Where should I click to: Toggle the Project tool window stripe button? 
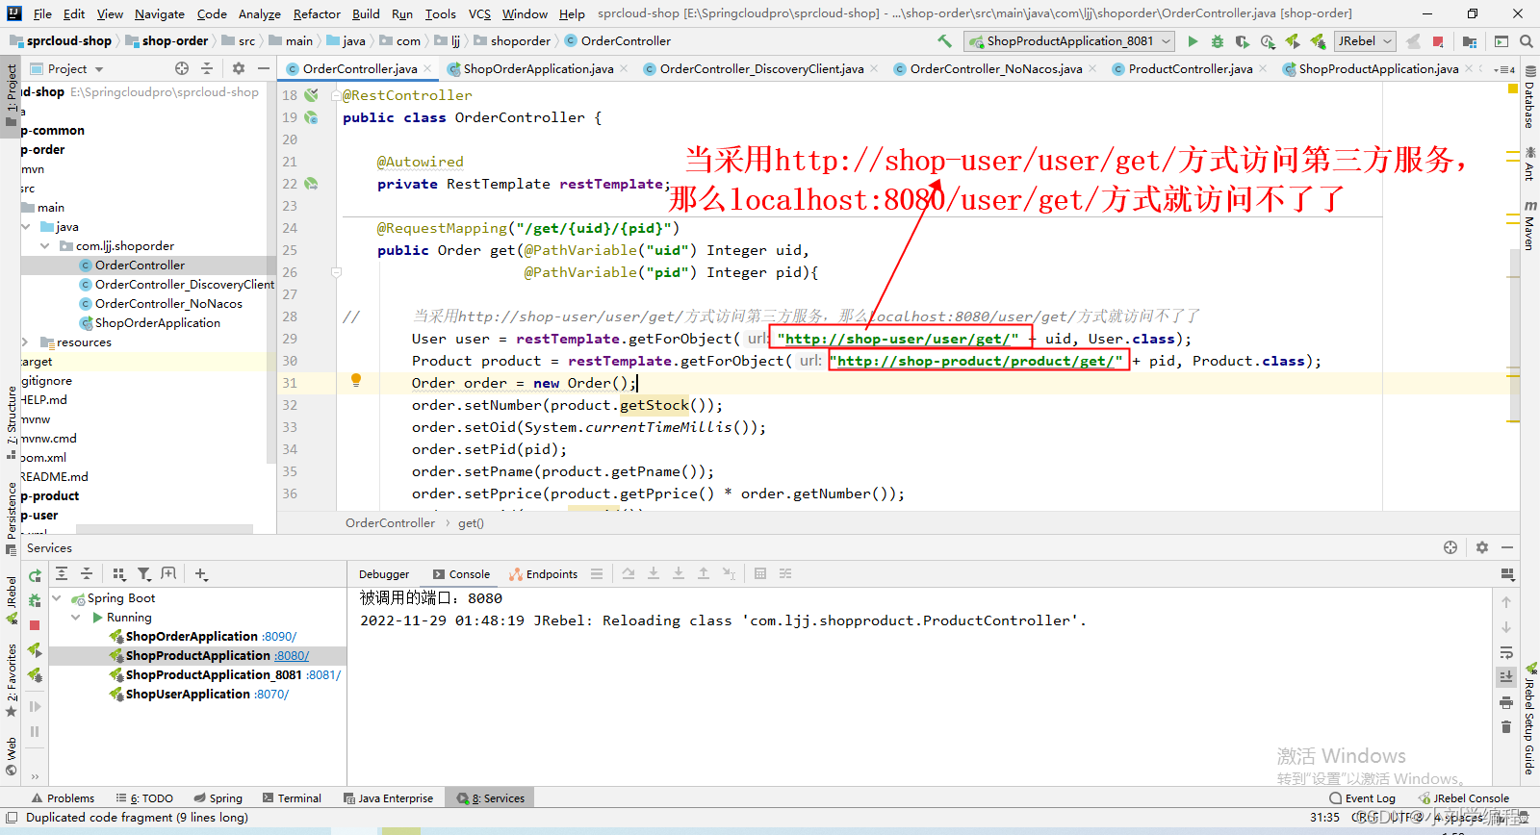click(x=12, y=94)
